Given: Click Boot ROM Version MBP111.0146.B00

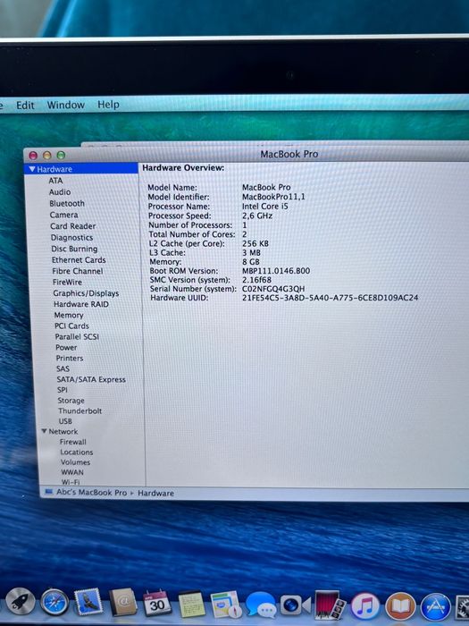Looking at the screenshot, I should tap(276, 271).
